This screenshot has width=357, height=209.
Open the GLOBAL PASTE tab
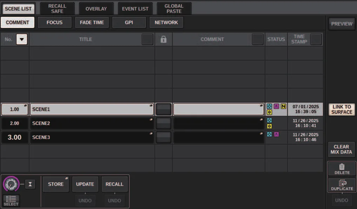[174, 9]
